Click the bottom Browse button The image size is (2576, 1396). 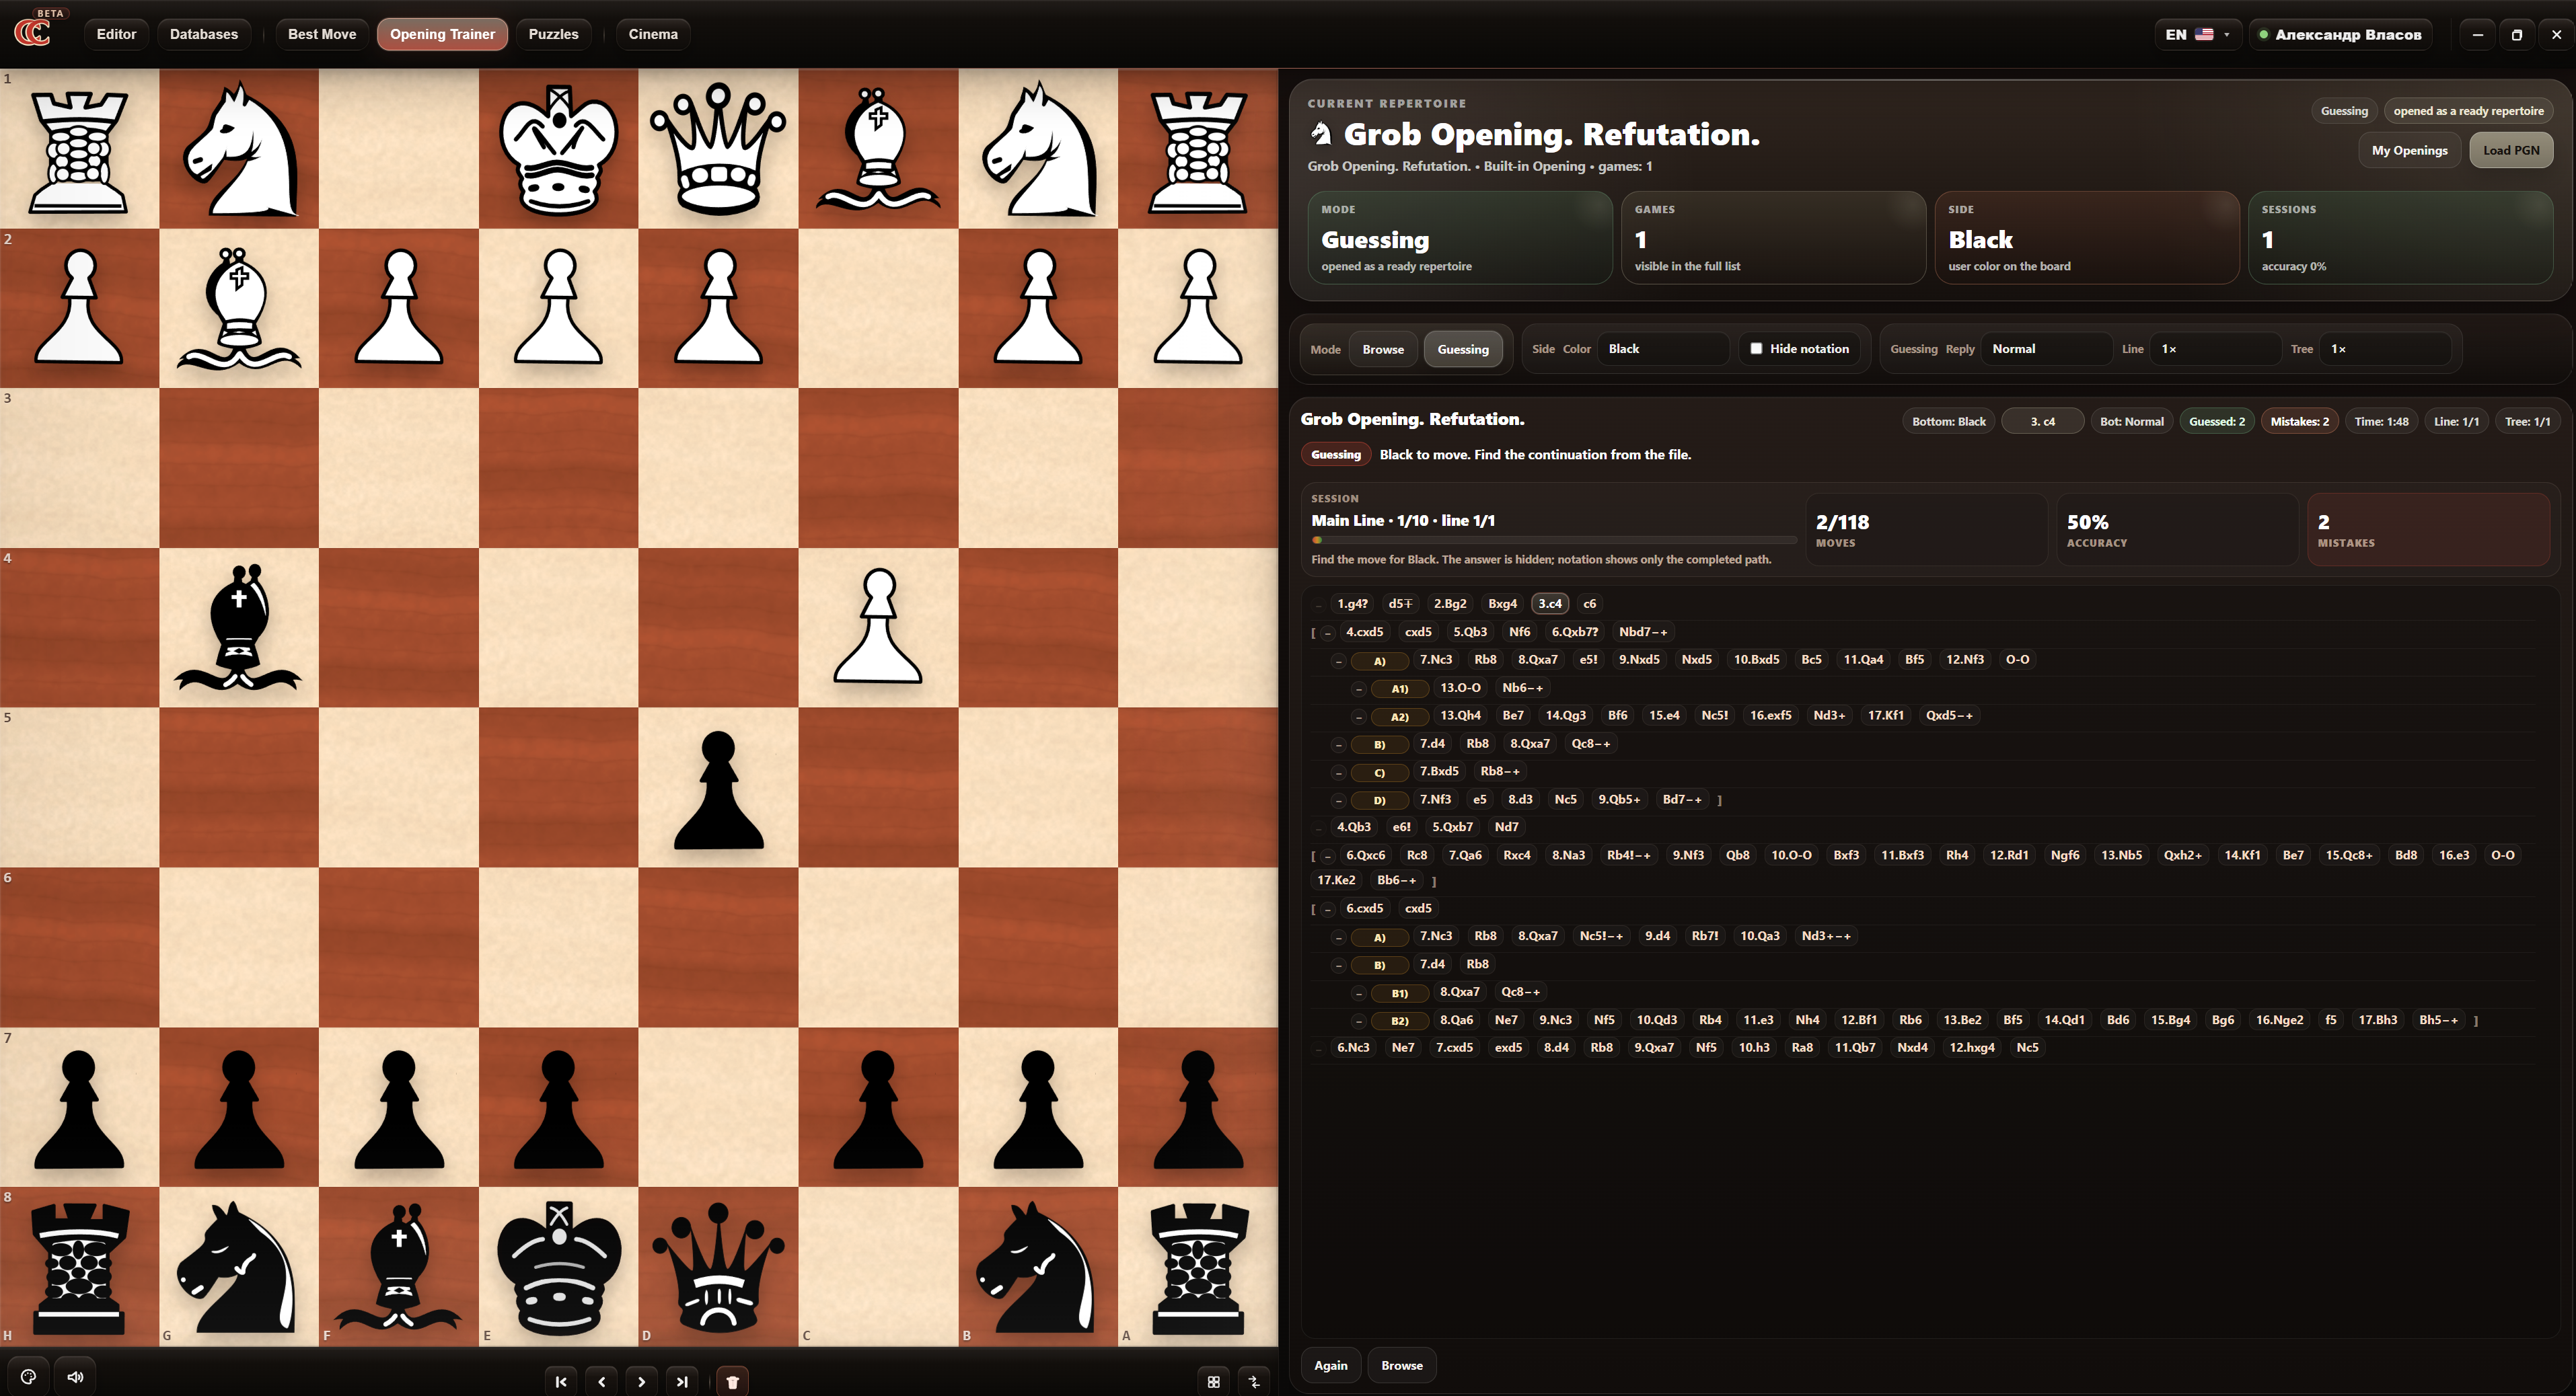point(1401,1365)
